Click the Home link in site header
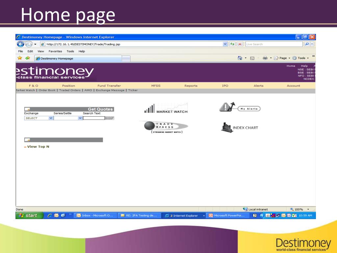337x253 pixels. 291,66
